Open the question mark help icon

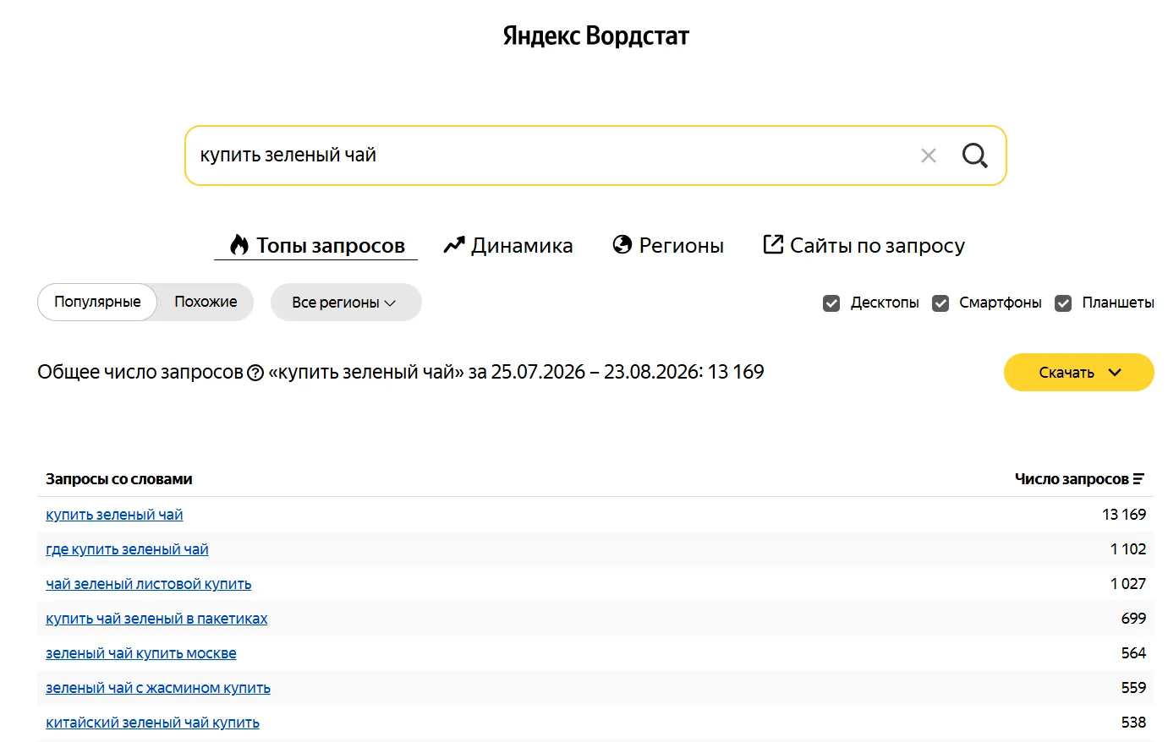point(255,373)
